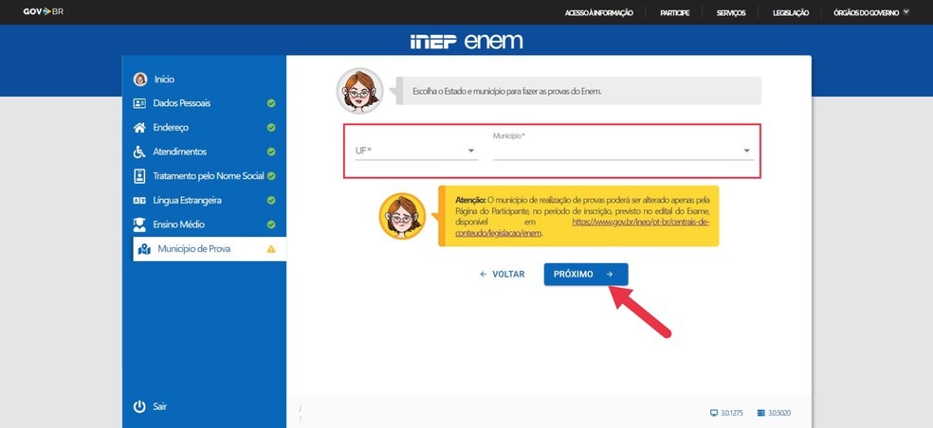933x428 pixels.
Task: Select Município de Prova step
Action: point(210,249)
